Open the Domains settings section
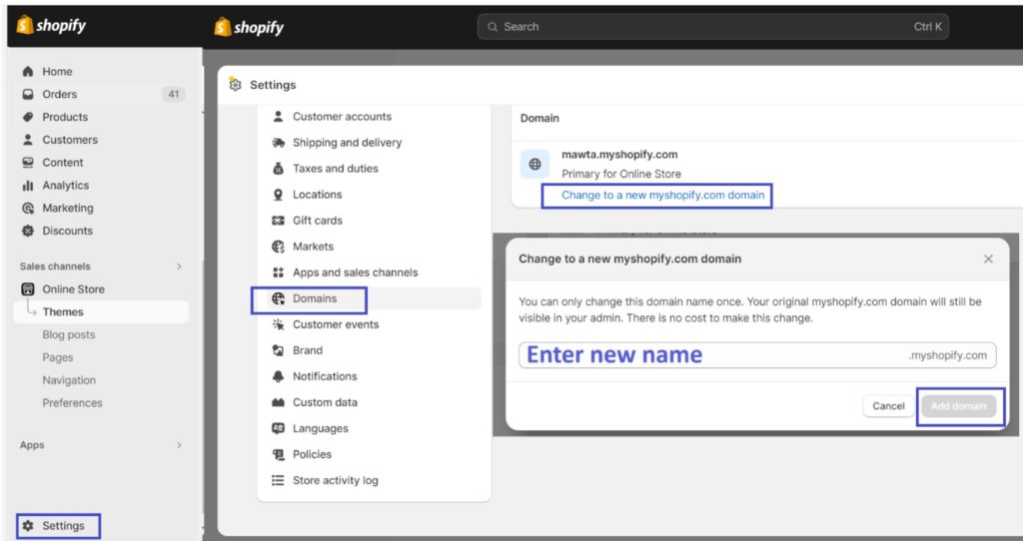Screen dimensions: 1023x541 click(374, 298)
